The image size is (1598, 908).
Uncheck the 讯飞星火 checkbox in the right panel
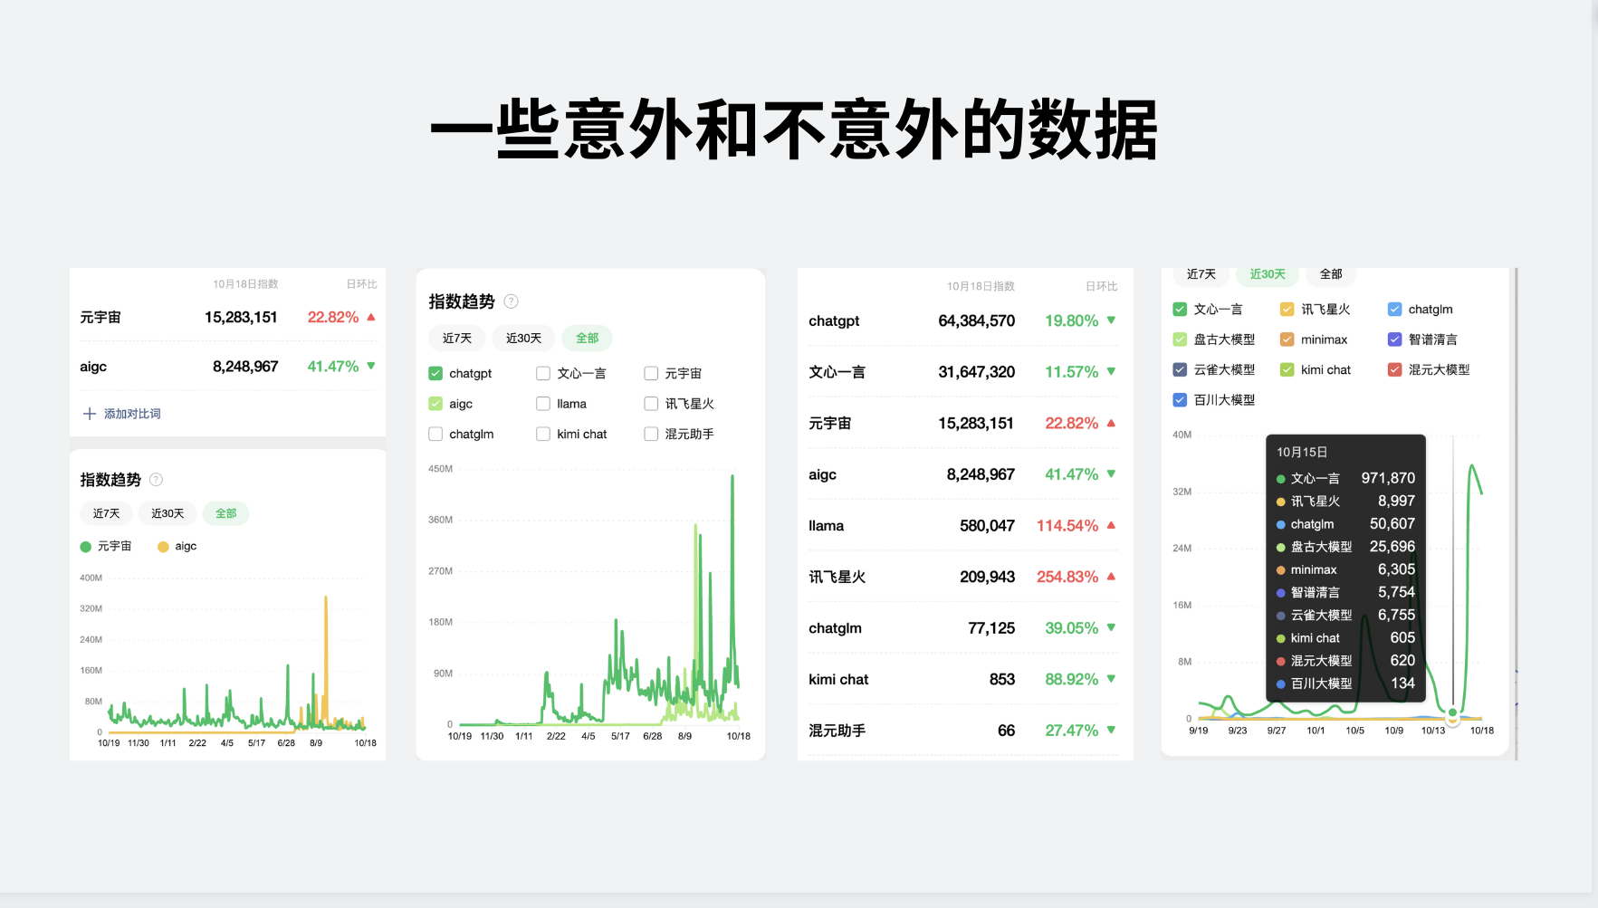(1287, 309)
